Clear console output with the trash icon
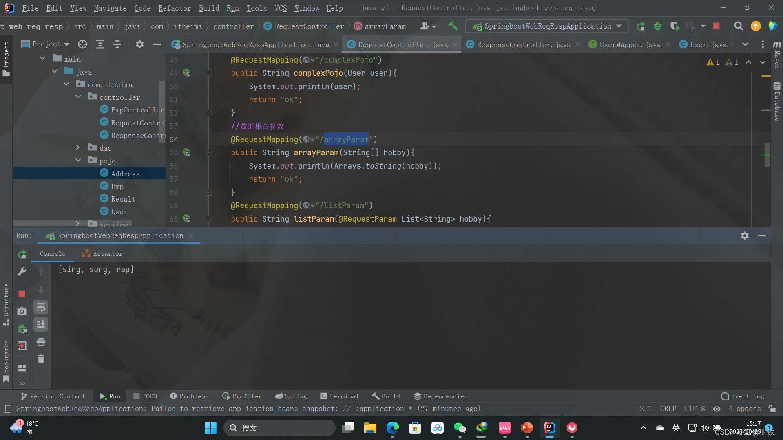The image size is (783, 440). (x=41, y=359)
